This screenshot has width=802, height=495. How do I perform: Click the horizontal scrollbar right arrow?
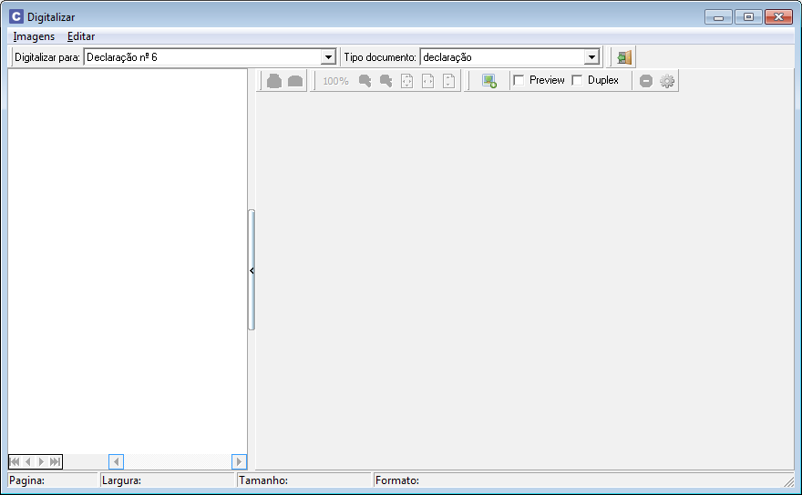(x=239, y=462)
